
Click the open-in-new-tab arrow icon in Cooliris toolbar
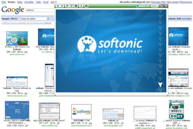(72, 6)
